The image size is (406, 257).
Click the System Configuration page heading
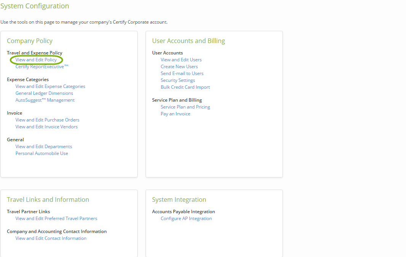35,6
